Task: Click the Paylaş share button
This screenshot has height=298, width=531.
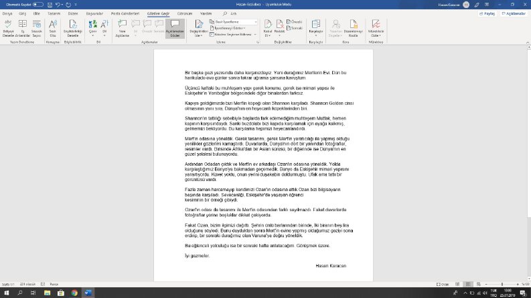Action: (x=487, y=13)
